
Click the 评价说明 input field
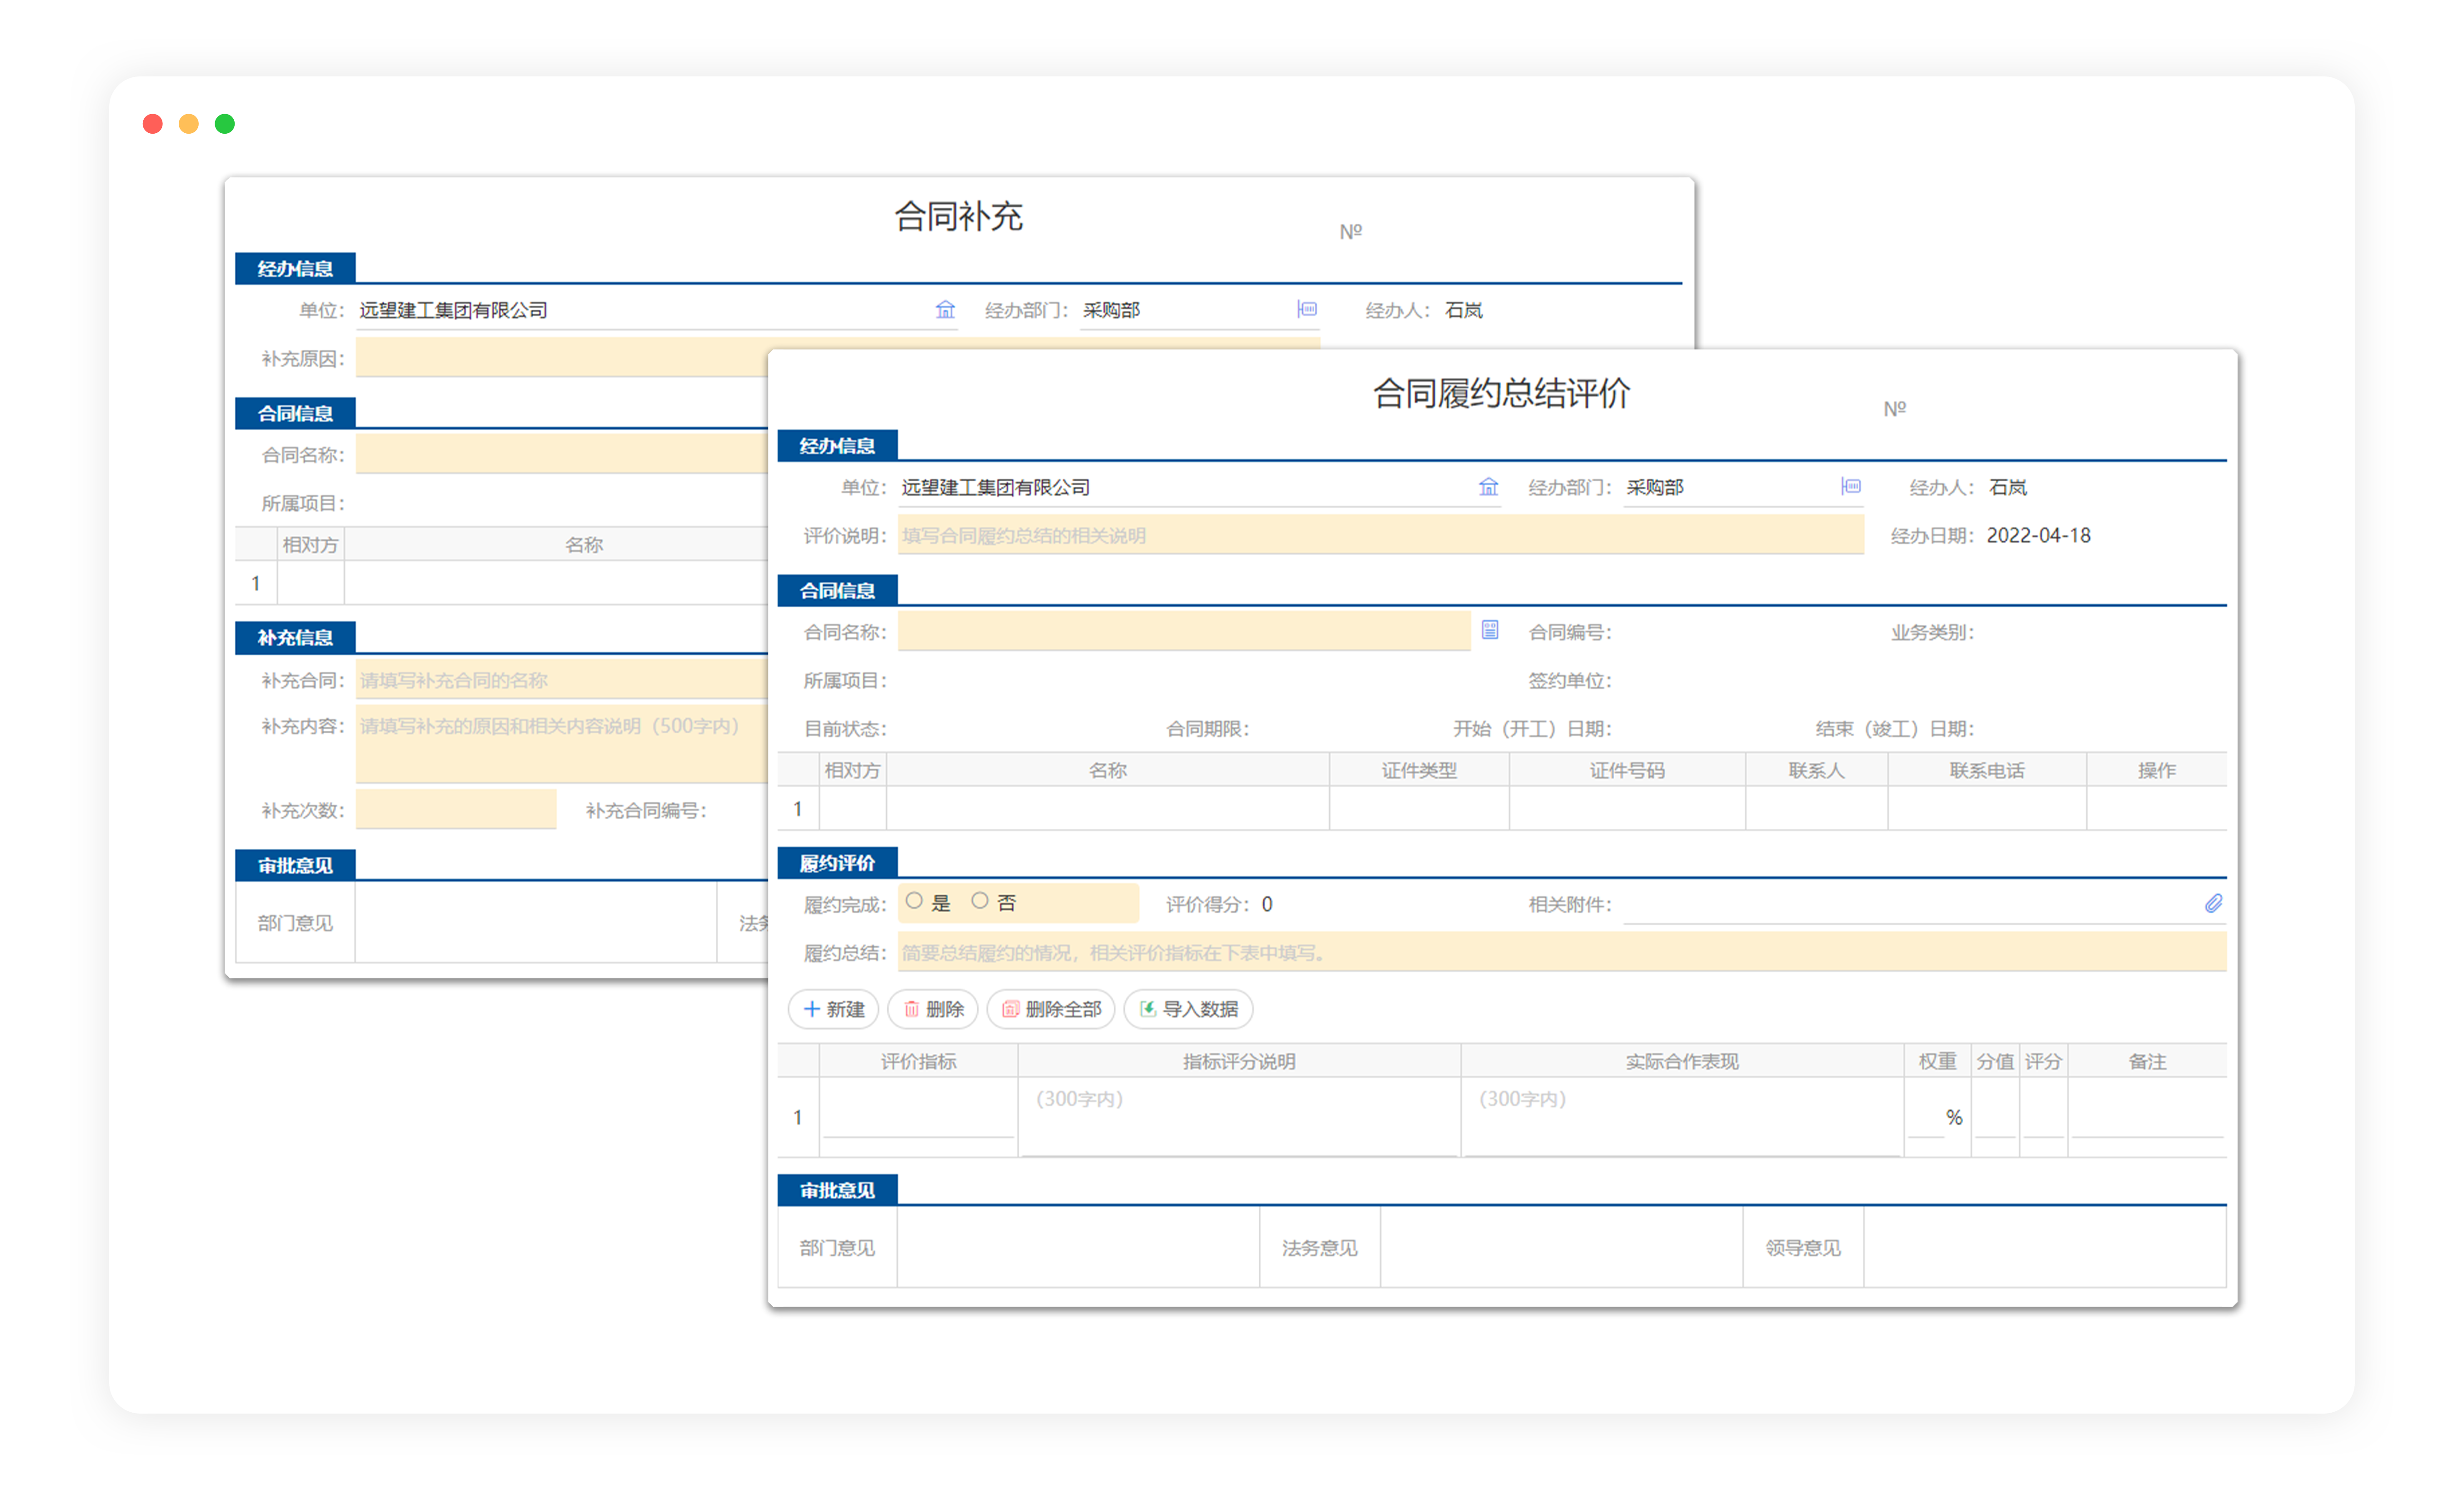tap(1381, 535)
